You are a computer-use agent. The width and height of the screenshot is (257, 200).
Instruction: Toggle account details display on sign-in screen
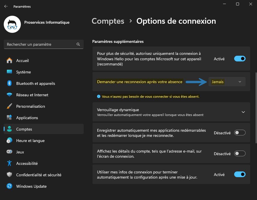tap(239, 153)
